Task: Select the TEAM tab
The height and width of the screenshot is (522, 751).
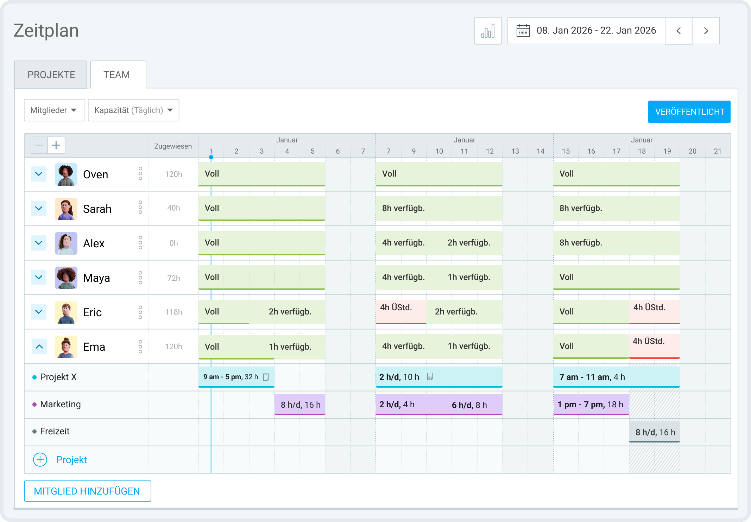Action: [x=117, y=75]
